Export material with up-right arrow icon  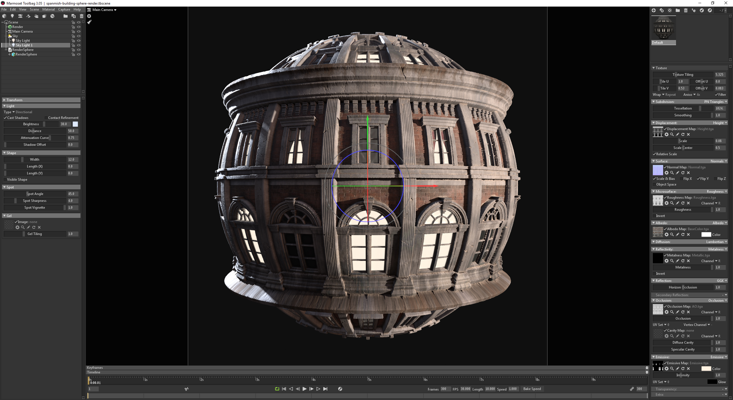tap(710, 10)
